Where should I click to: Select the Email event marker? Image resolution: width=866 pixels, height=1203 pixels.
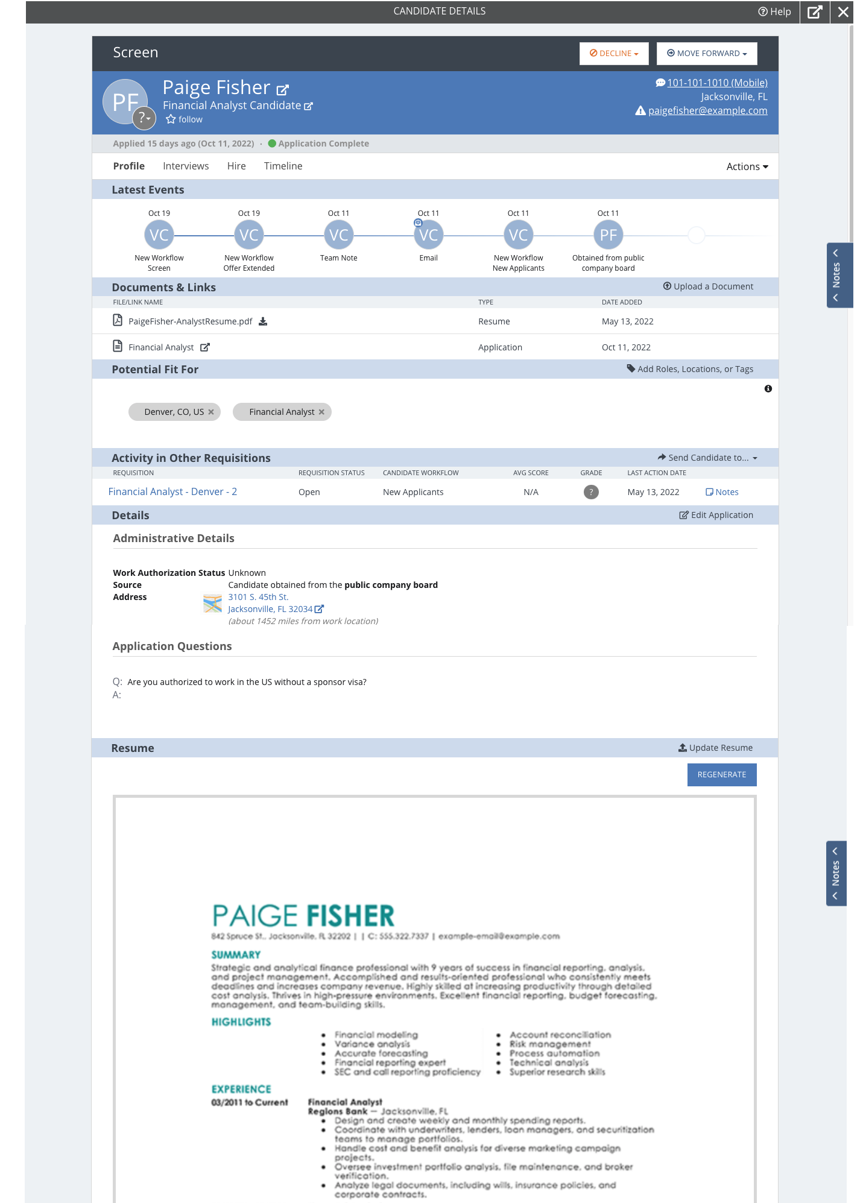pyautogui.click(x=429, y=235)
